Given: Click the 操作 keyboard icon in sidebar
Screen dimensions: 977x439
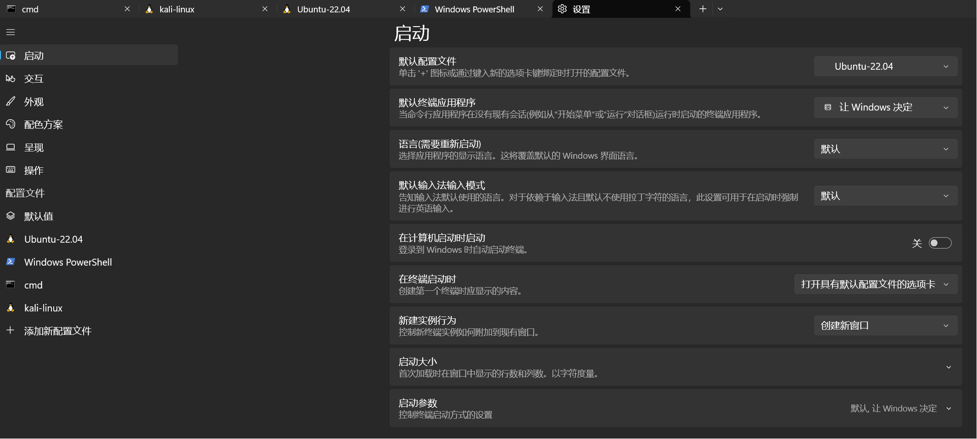Looking at the screenshot, I should click(11, 170).
